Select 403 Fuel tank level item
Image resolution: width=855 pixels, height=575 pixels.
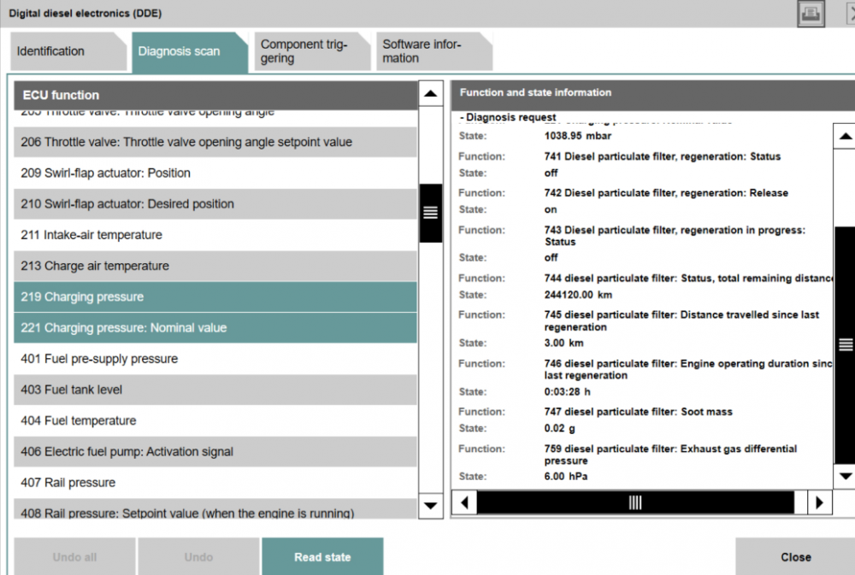click(x=215, y=390)
